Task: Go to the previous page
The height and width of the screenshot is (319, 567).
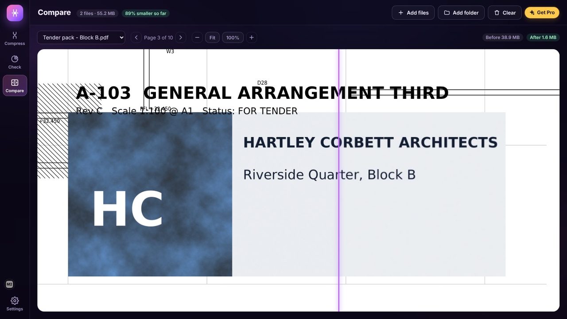Action: (136, 38)
